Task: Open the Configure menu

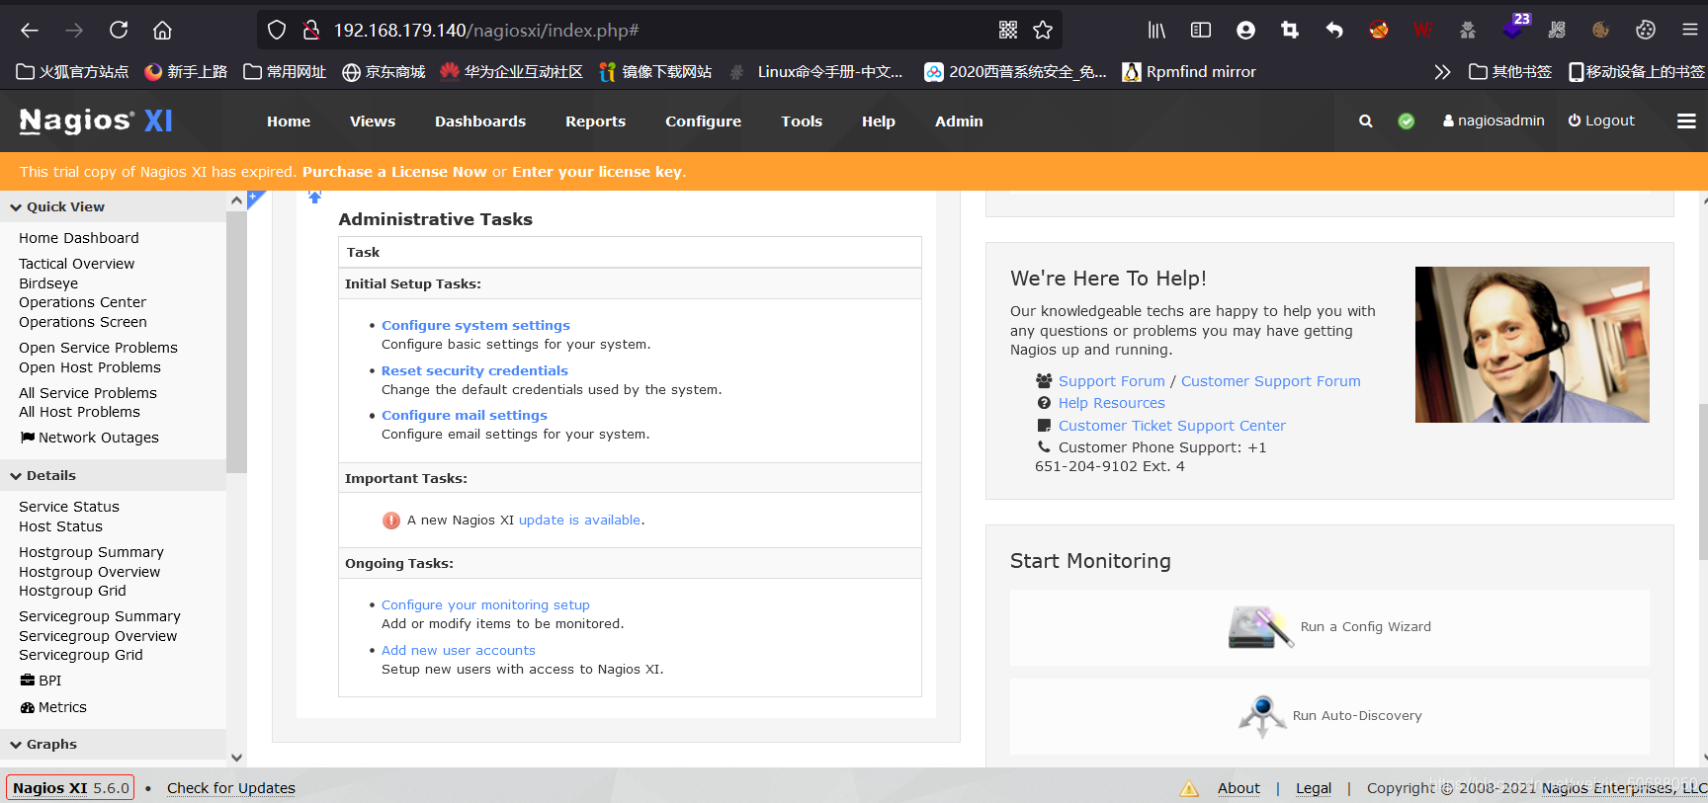Action: (x=703, y=121)
